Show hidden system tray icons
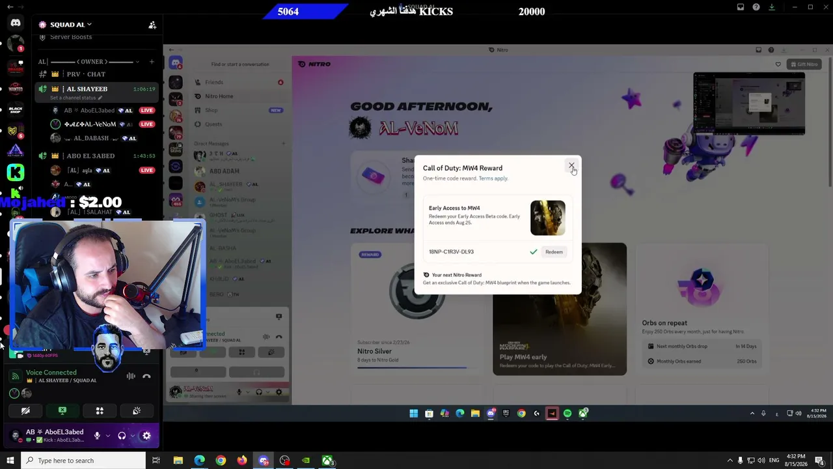Viewport: 833px width, 469px height. point(730,461)
